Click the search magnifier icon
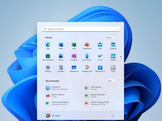This screenshot has height=121, width=162. (45, 29)
